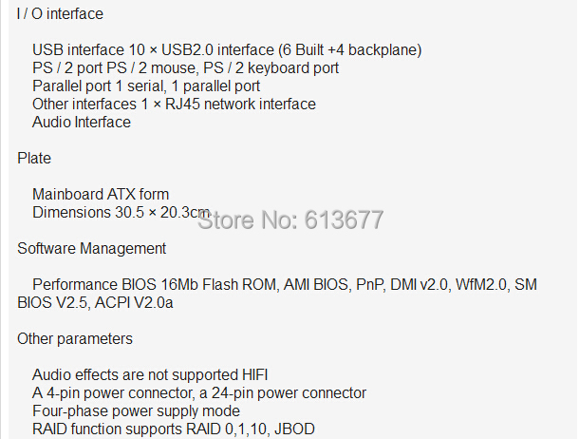Screen dimensions: 579x439
Task: Select the "Audio Interface" line
Action: coord(82,122)
